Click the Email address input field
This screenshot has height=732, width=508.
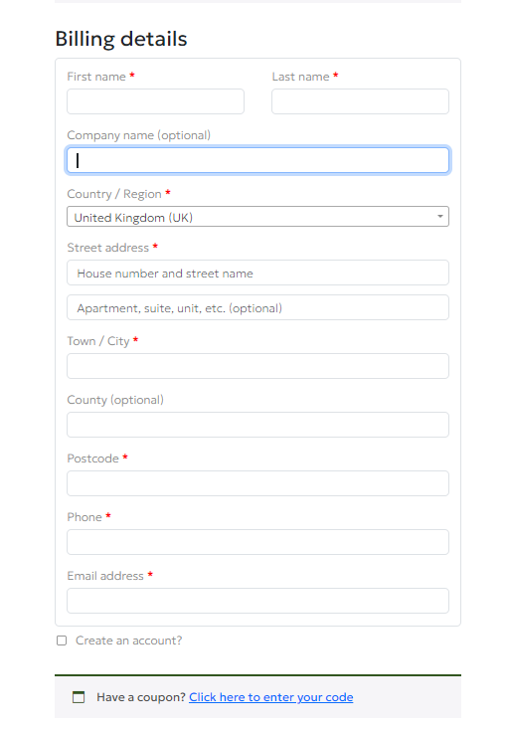(257, 601)
